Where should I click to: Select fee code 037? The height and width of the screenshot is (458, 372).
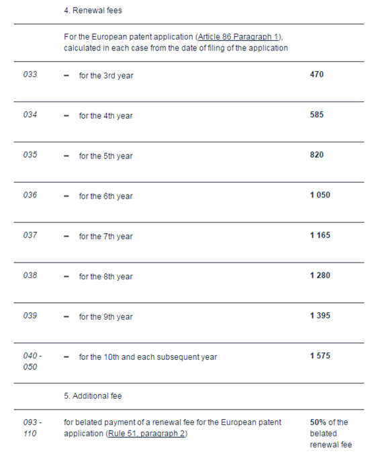[30, 235]
